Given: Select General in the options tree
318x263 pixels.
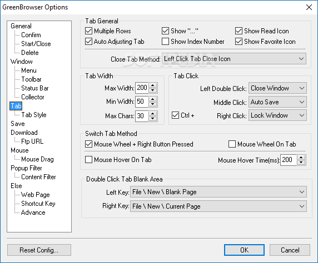Looking at the screenshot, I should pyautogui.click(x=21, y=26).
